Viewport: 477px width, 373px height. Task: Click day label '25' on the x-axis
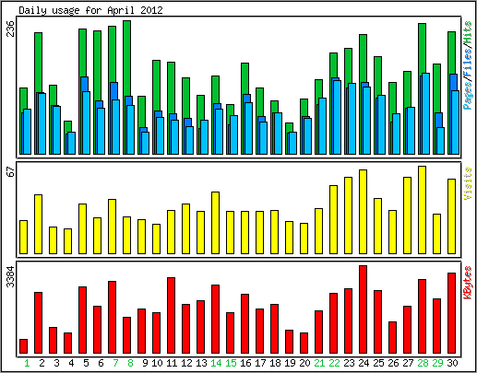[378, 364]
